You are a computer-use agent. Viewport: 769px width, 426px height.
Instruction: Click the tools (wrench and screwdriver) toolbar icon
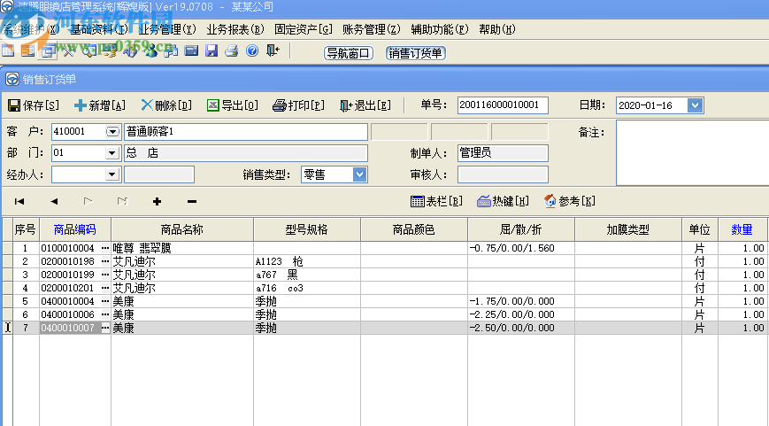coord(68,50)
